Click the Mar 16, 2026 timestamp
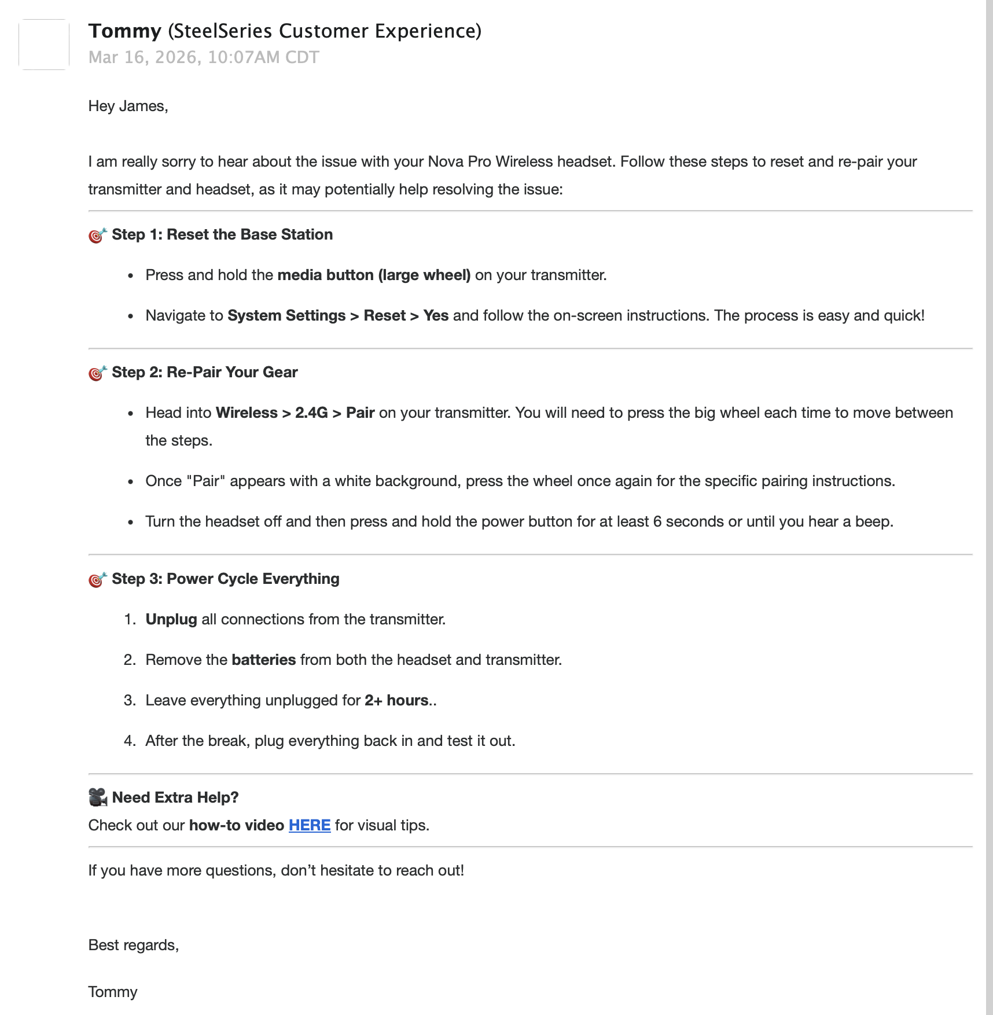The width and height of the screenshot is (993, 1015). coord(204,57)
